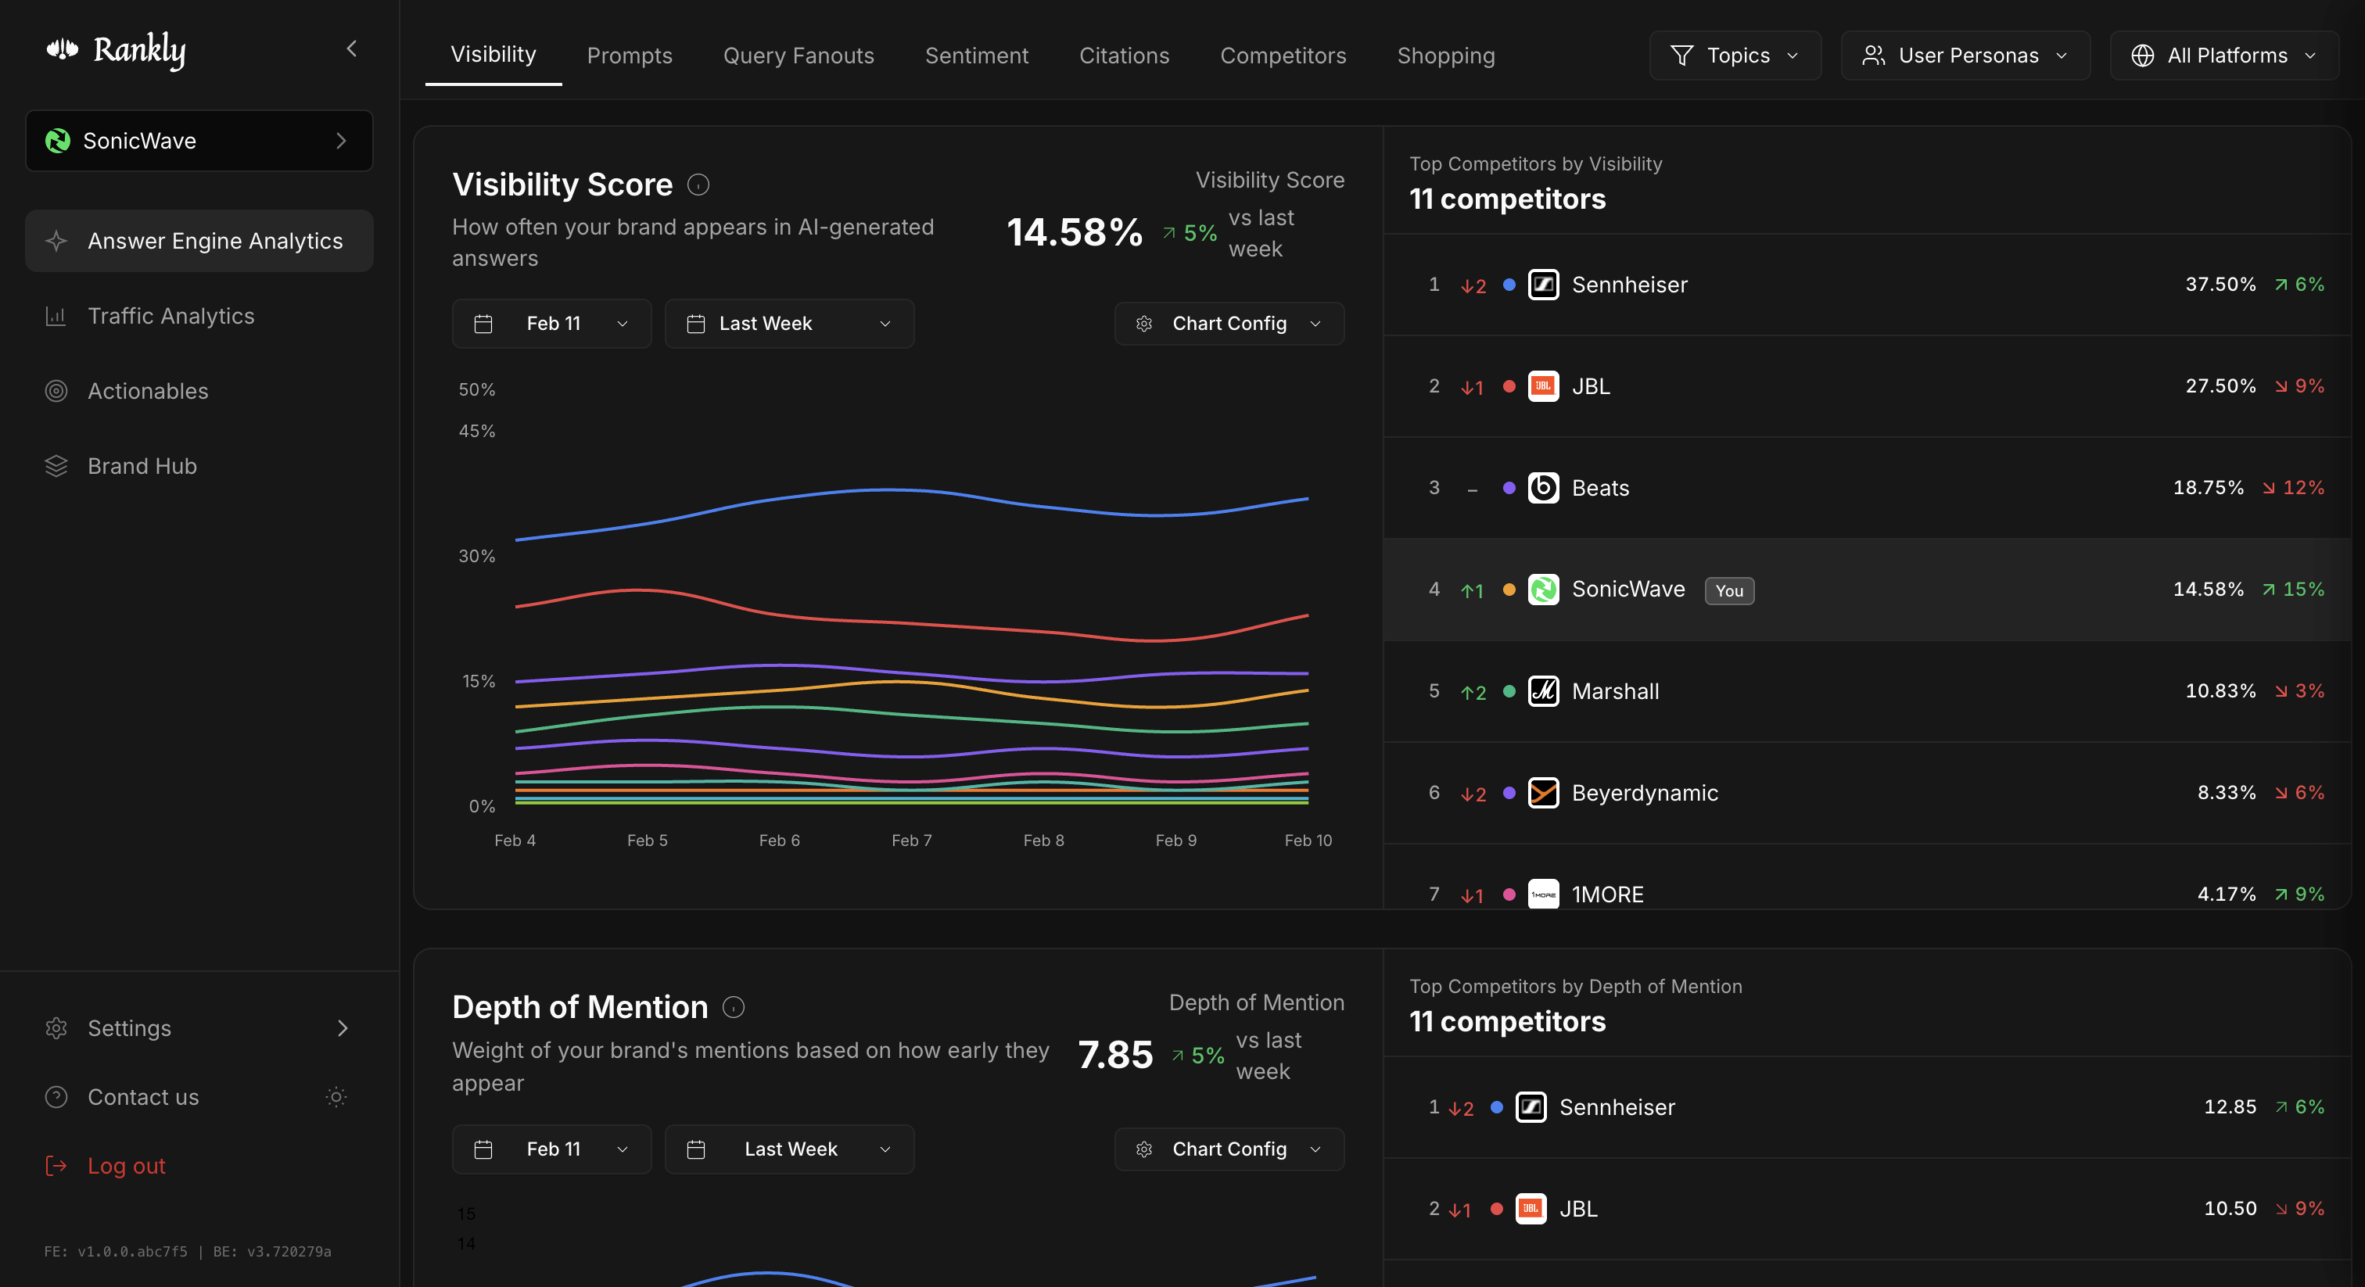Open the Chart Config dropdown
The width and height of the screenshot is (2365, 1287).
click(1229, 323)
